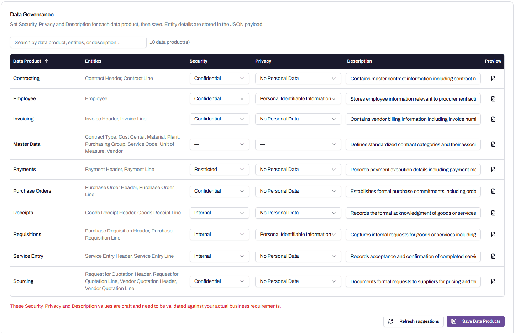Select a Security value for Master Data
The width and height of the screenshot is (515, 333).
219,144
